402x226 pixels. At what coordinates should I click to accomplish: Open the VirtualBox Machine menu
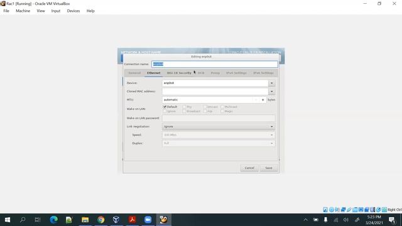(23, 11)
